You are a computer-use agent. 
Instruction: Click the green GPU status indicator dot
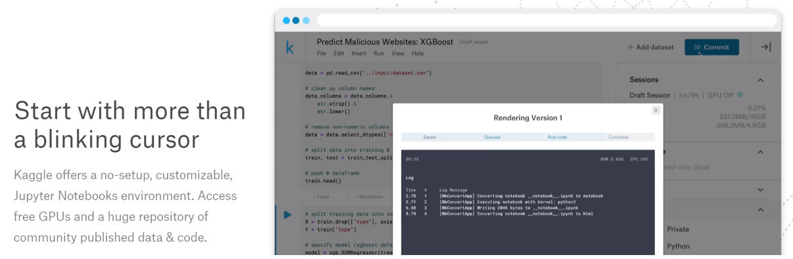pyautogui.click(x=740, y=95)
